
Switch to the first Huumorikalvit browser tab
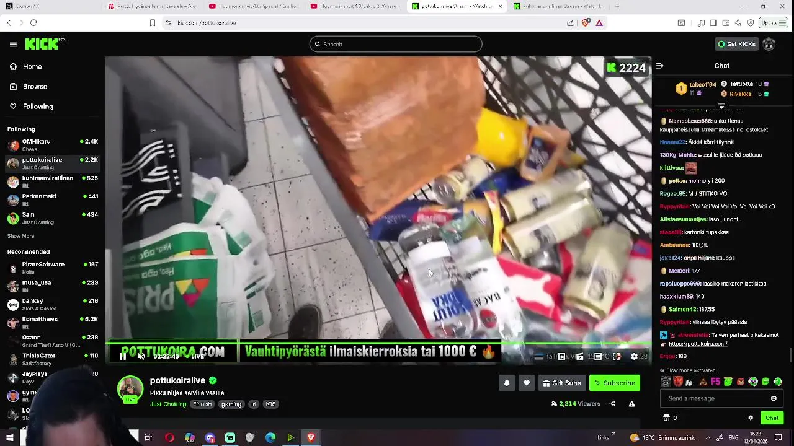[254, 6]
